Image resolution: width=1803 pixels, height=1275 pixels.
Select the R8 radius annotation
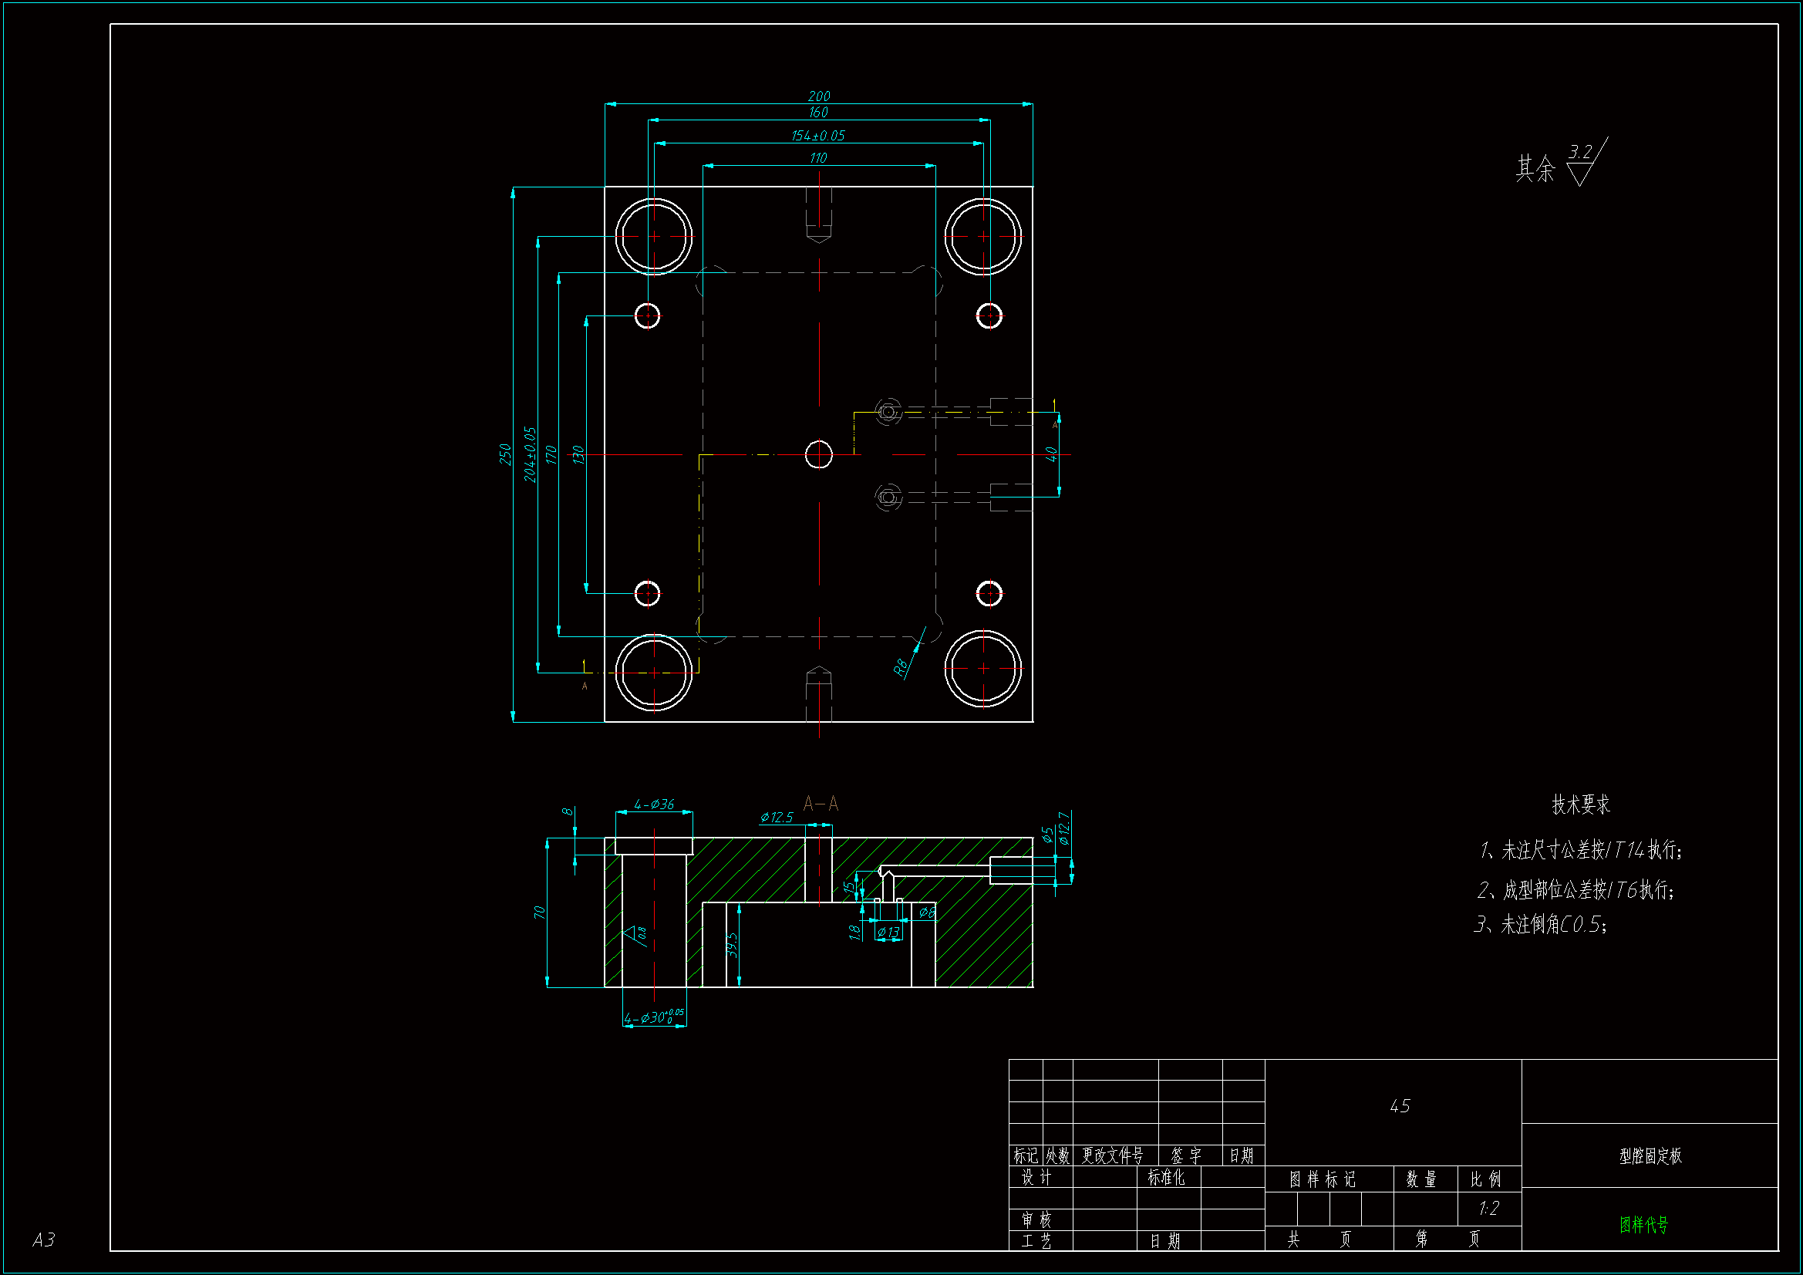[901, 667]
